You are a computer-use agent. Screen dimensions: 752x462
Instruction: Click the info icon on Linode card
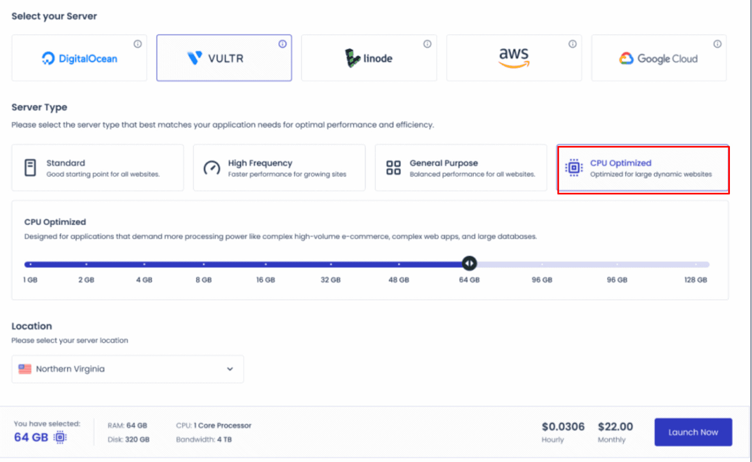(427, 44)
